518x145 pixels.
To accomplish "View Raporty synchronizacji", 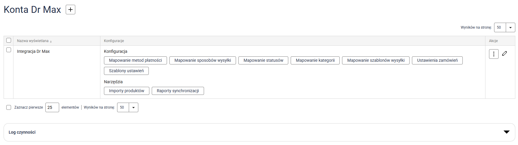I will [178, 91].
